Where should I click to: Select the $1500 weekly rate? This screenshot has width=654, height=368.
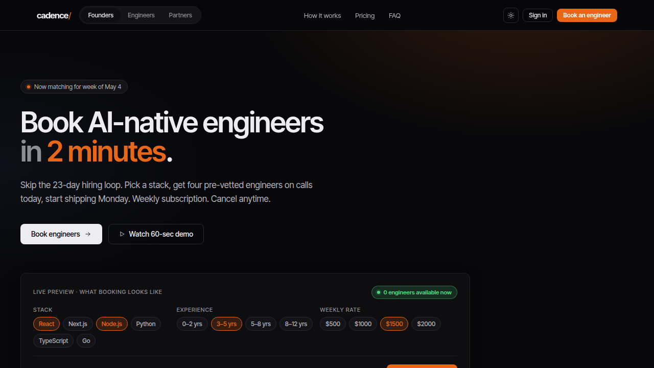tap(394, 324)
